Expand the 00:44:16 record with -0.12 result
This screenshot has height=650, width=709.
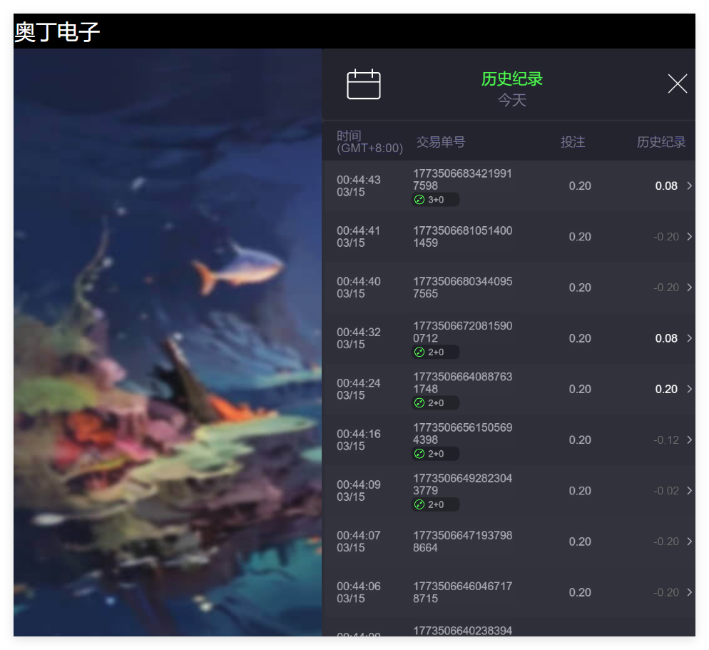[689, 440]
